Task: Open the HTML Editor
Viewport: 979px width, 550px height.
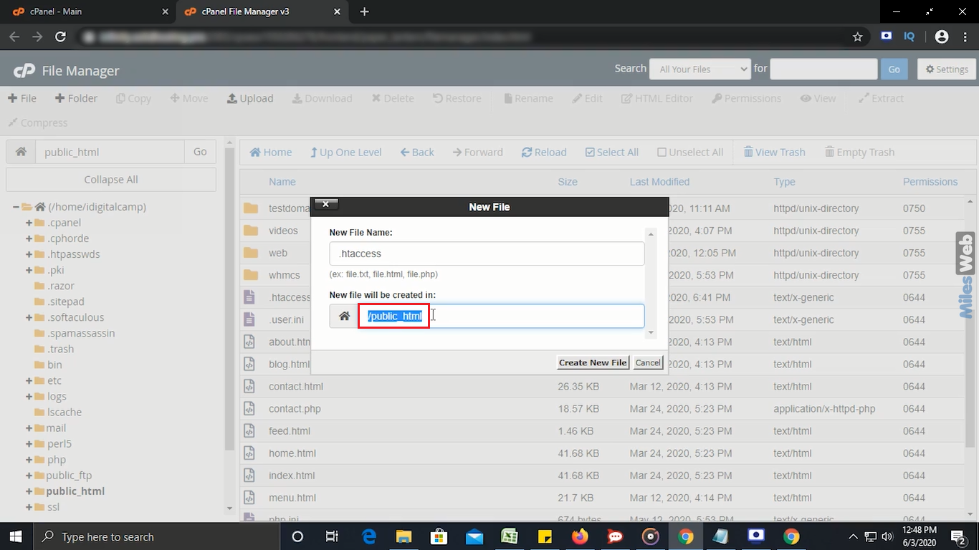Action: pos(657,98)
